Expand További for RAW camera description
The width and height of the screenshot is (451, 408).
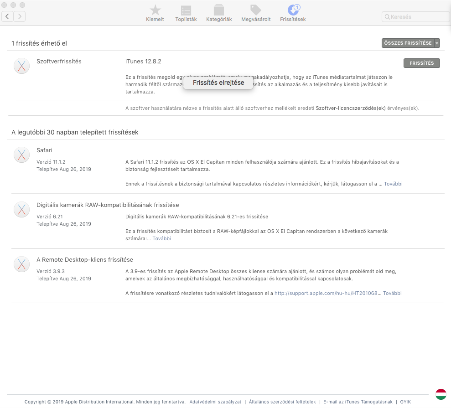point(161,238)
